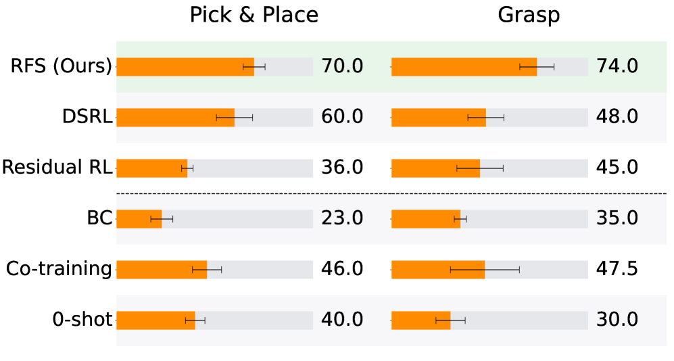
Task: Click the 23.0 value for BC
Action: [x=342, y=218]
